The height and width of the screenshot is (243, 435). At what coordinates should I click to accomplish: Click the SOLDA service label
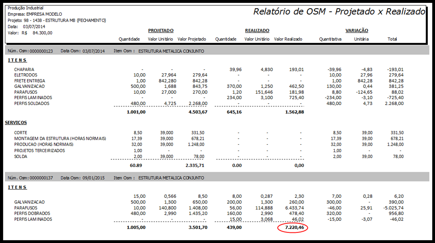21,157
